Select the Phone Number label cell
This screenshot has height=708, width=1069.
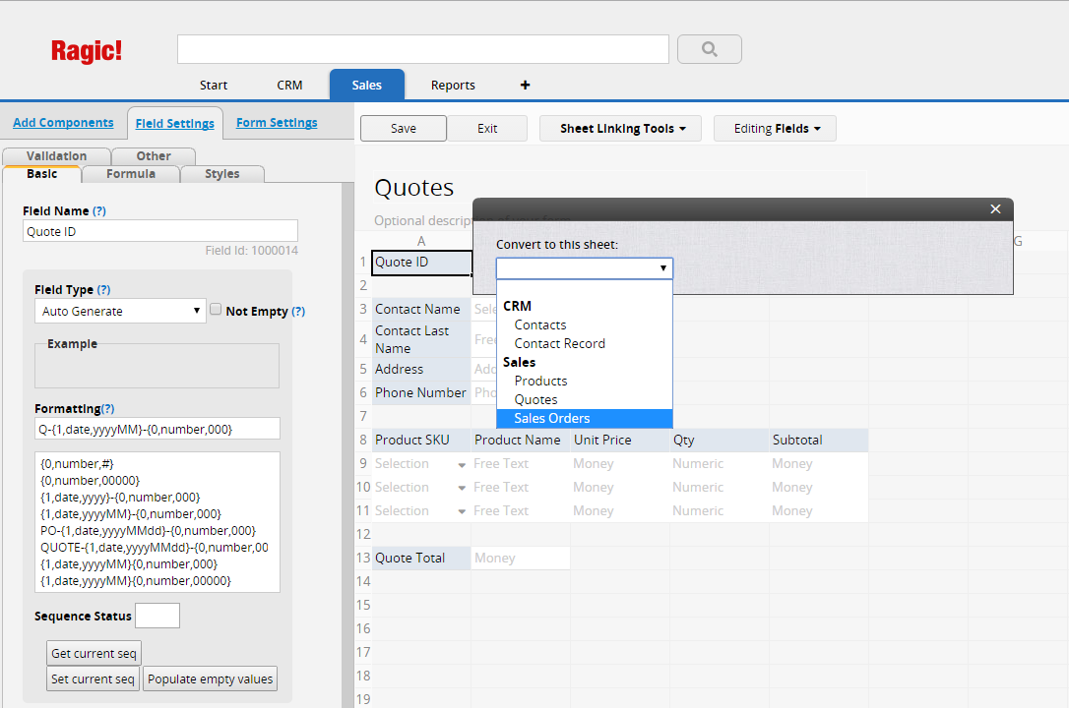point(421,392)
